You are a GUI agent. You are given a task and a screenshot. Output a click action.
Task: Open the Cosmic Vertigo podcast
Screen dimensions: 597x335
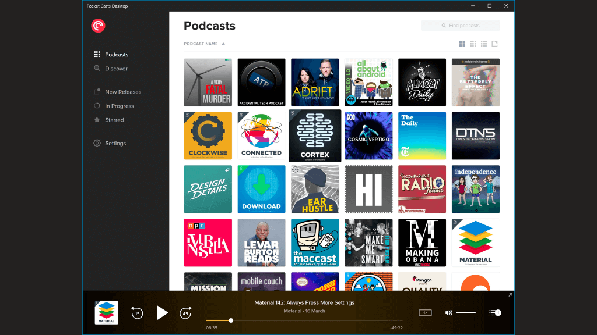click(x=368, y=136)
